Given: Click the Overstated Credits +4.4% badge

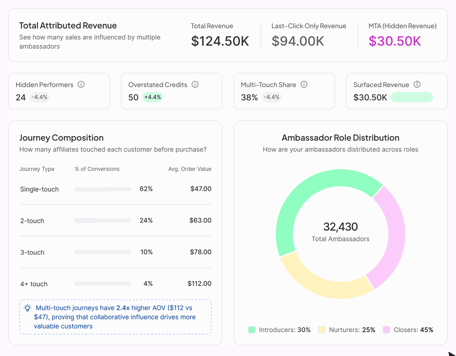Looking at the screenshot, I should [x=153, y=97].
